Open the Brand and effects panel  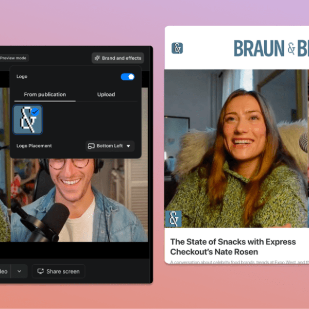tap(117, 58)
